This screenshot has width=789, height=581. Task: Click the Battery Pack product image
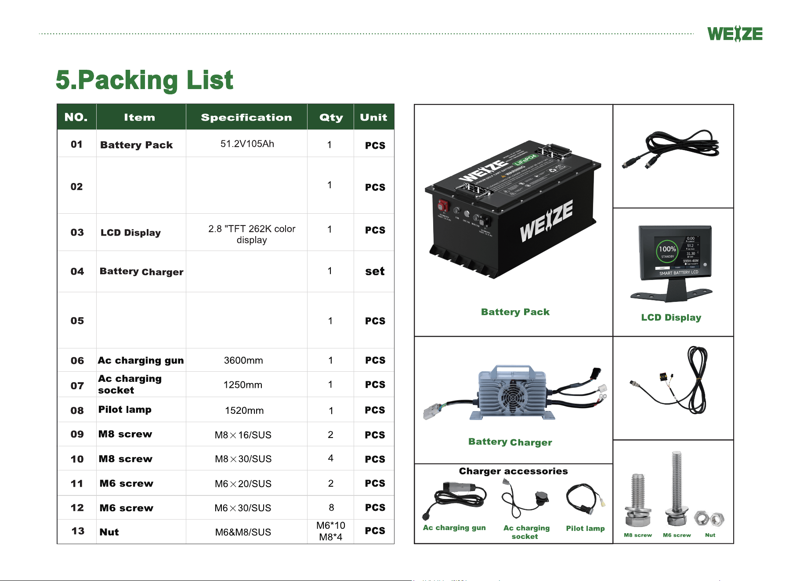513,210
